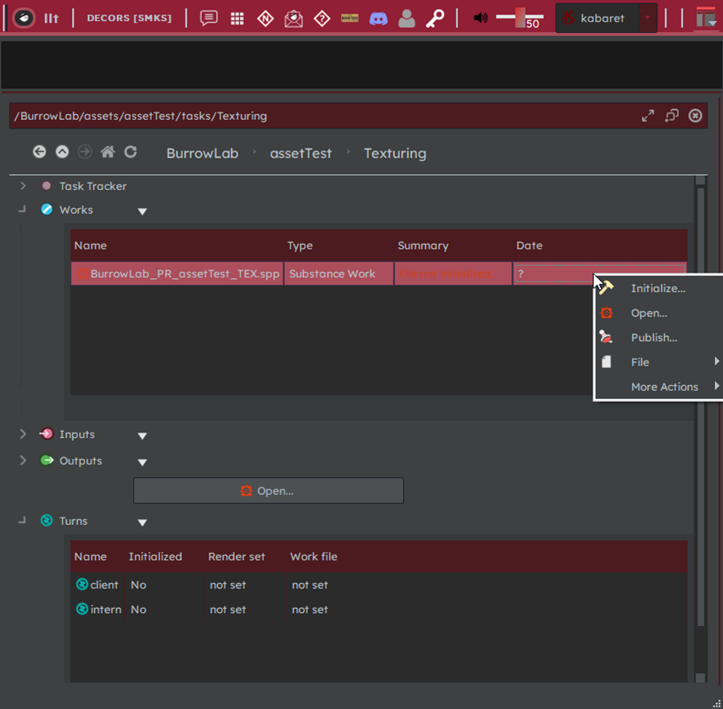
Task: Open the Discord icon
Action: pyautogui.click(x=378, y=18)
